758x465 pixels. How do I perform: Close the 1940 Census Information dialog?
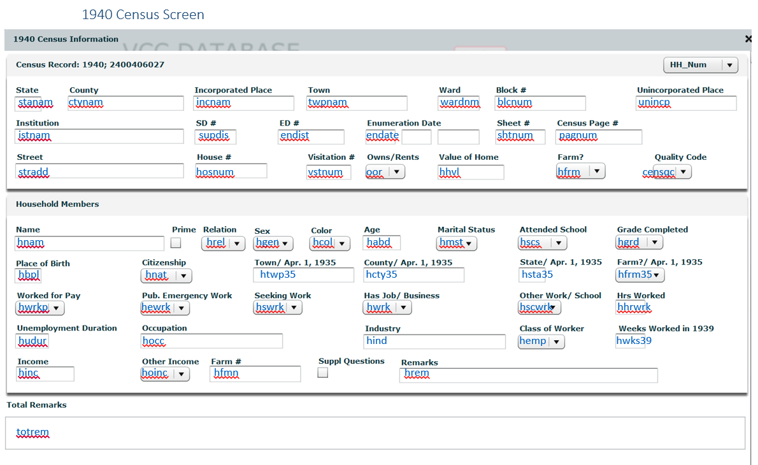point(748,39)
